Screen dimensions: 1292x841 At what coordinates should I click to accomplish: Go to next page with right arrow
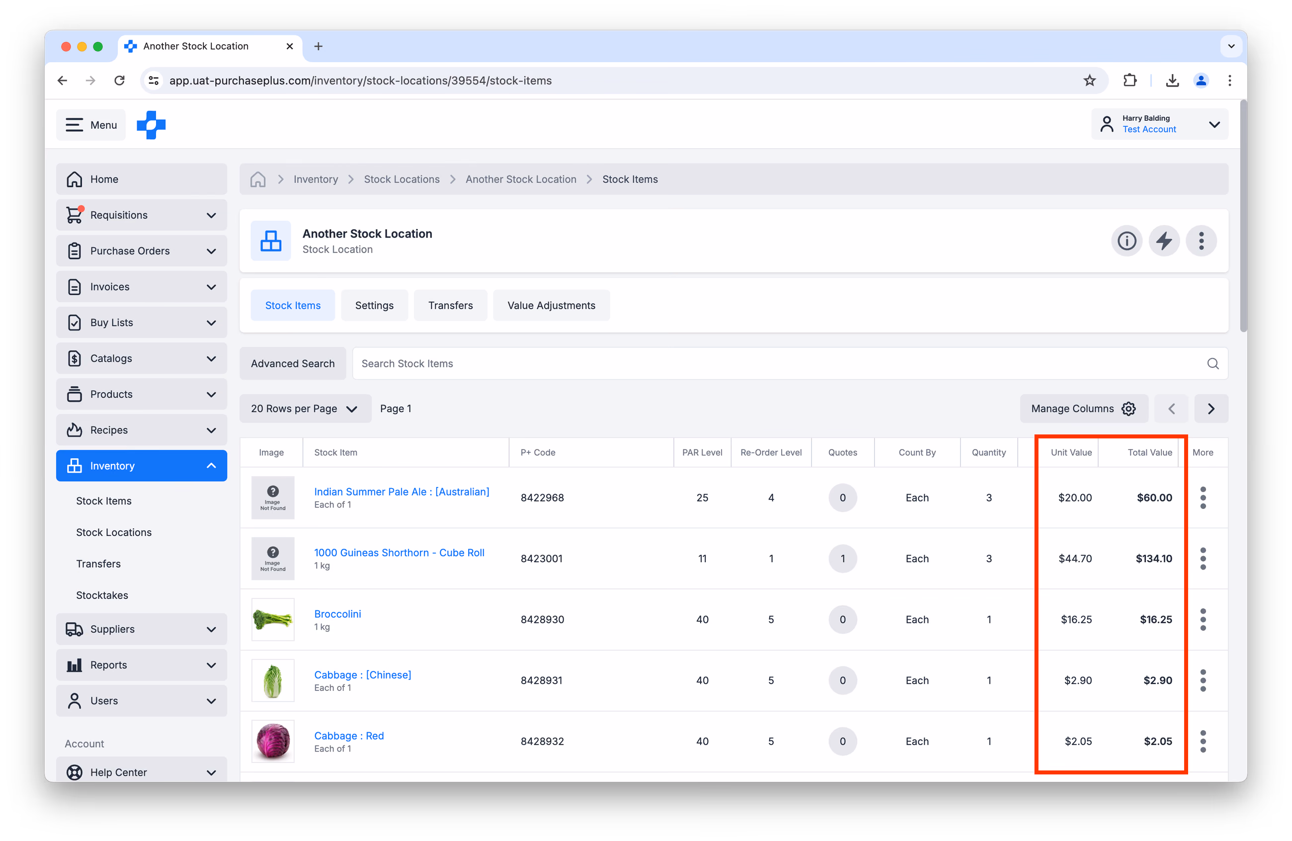pos(1211,409)
